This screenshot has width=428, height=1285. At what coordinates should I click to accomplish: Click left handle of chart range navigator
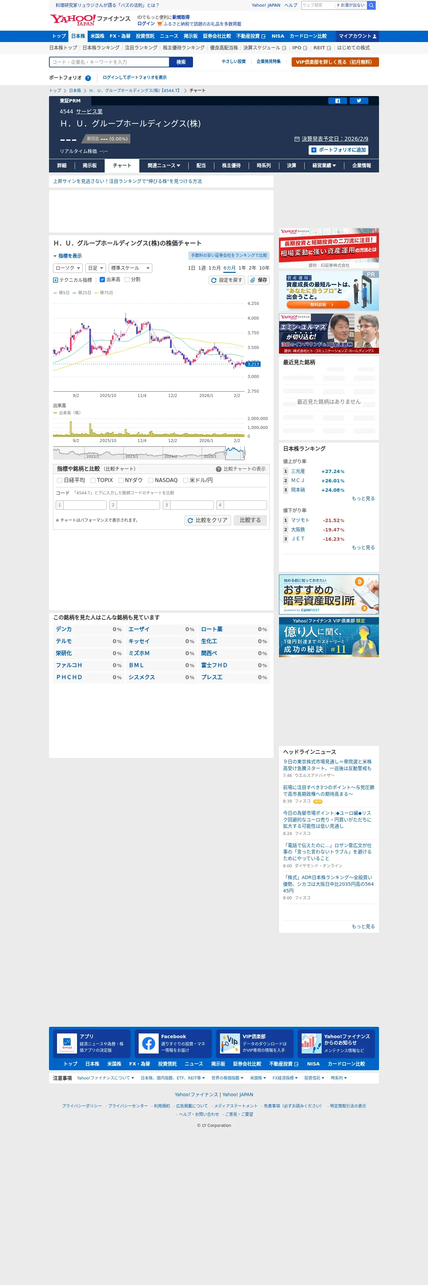pos(225,453)
